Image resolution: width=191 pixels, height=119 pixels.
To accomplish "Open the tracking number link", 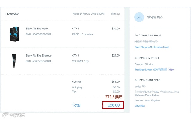I will (151, 70).
